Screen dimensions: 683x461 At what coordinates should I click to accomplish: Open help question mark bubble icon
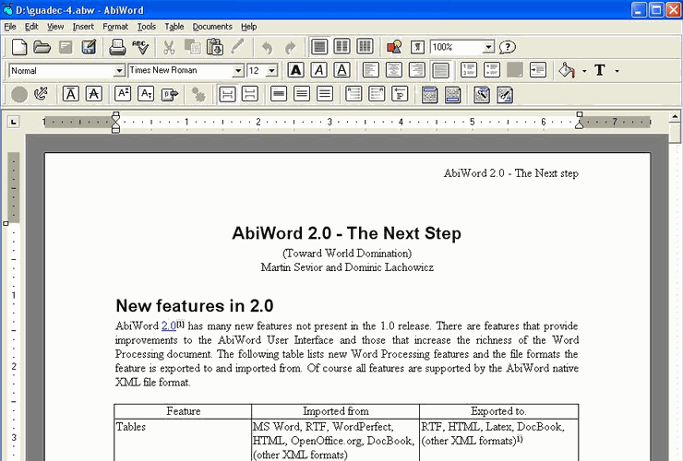(x=507, y=47)
